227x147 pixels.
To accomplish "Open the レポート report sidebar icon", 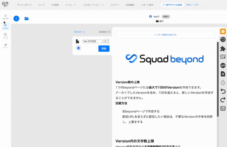I will pyautogui.click(x=6, y=46).
